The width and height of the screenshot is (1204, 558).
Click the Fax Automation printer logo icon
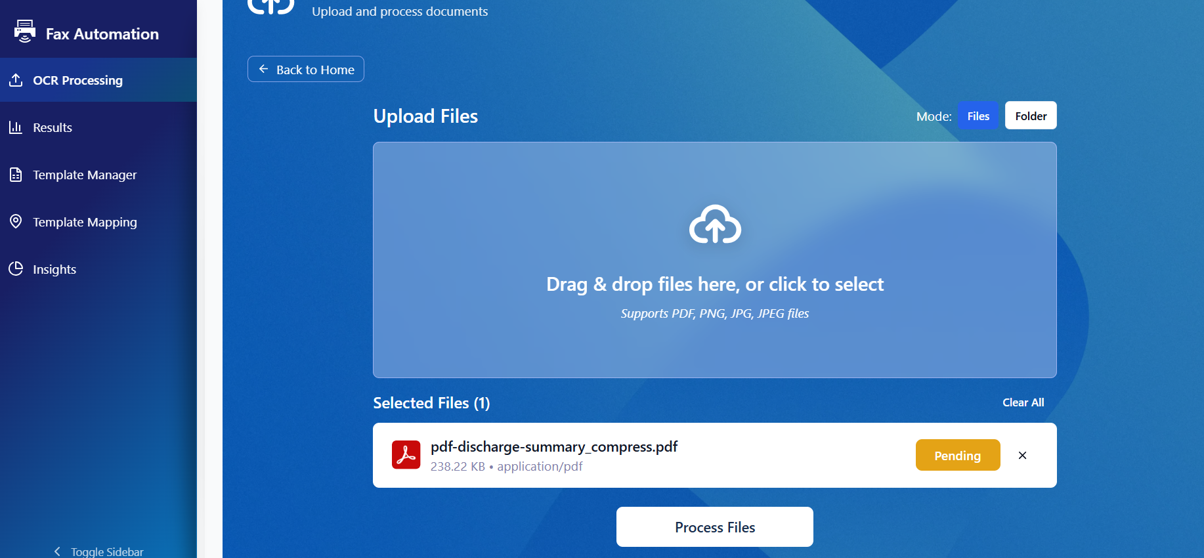click(x=25, y=31)
